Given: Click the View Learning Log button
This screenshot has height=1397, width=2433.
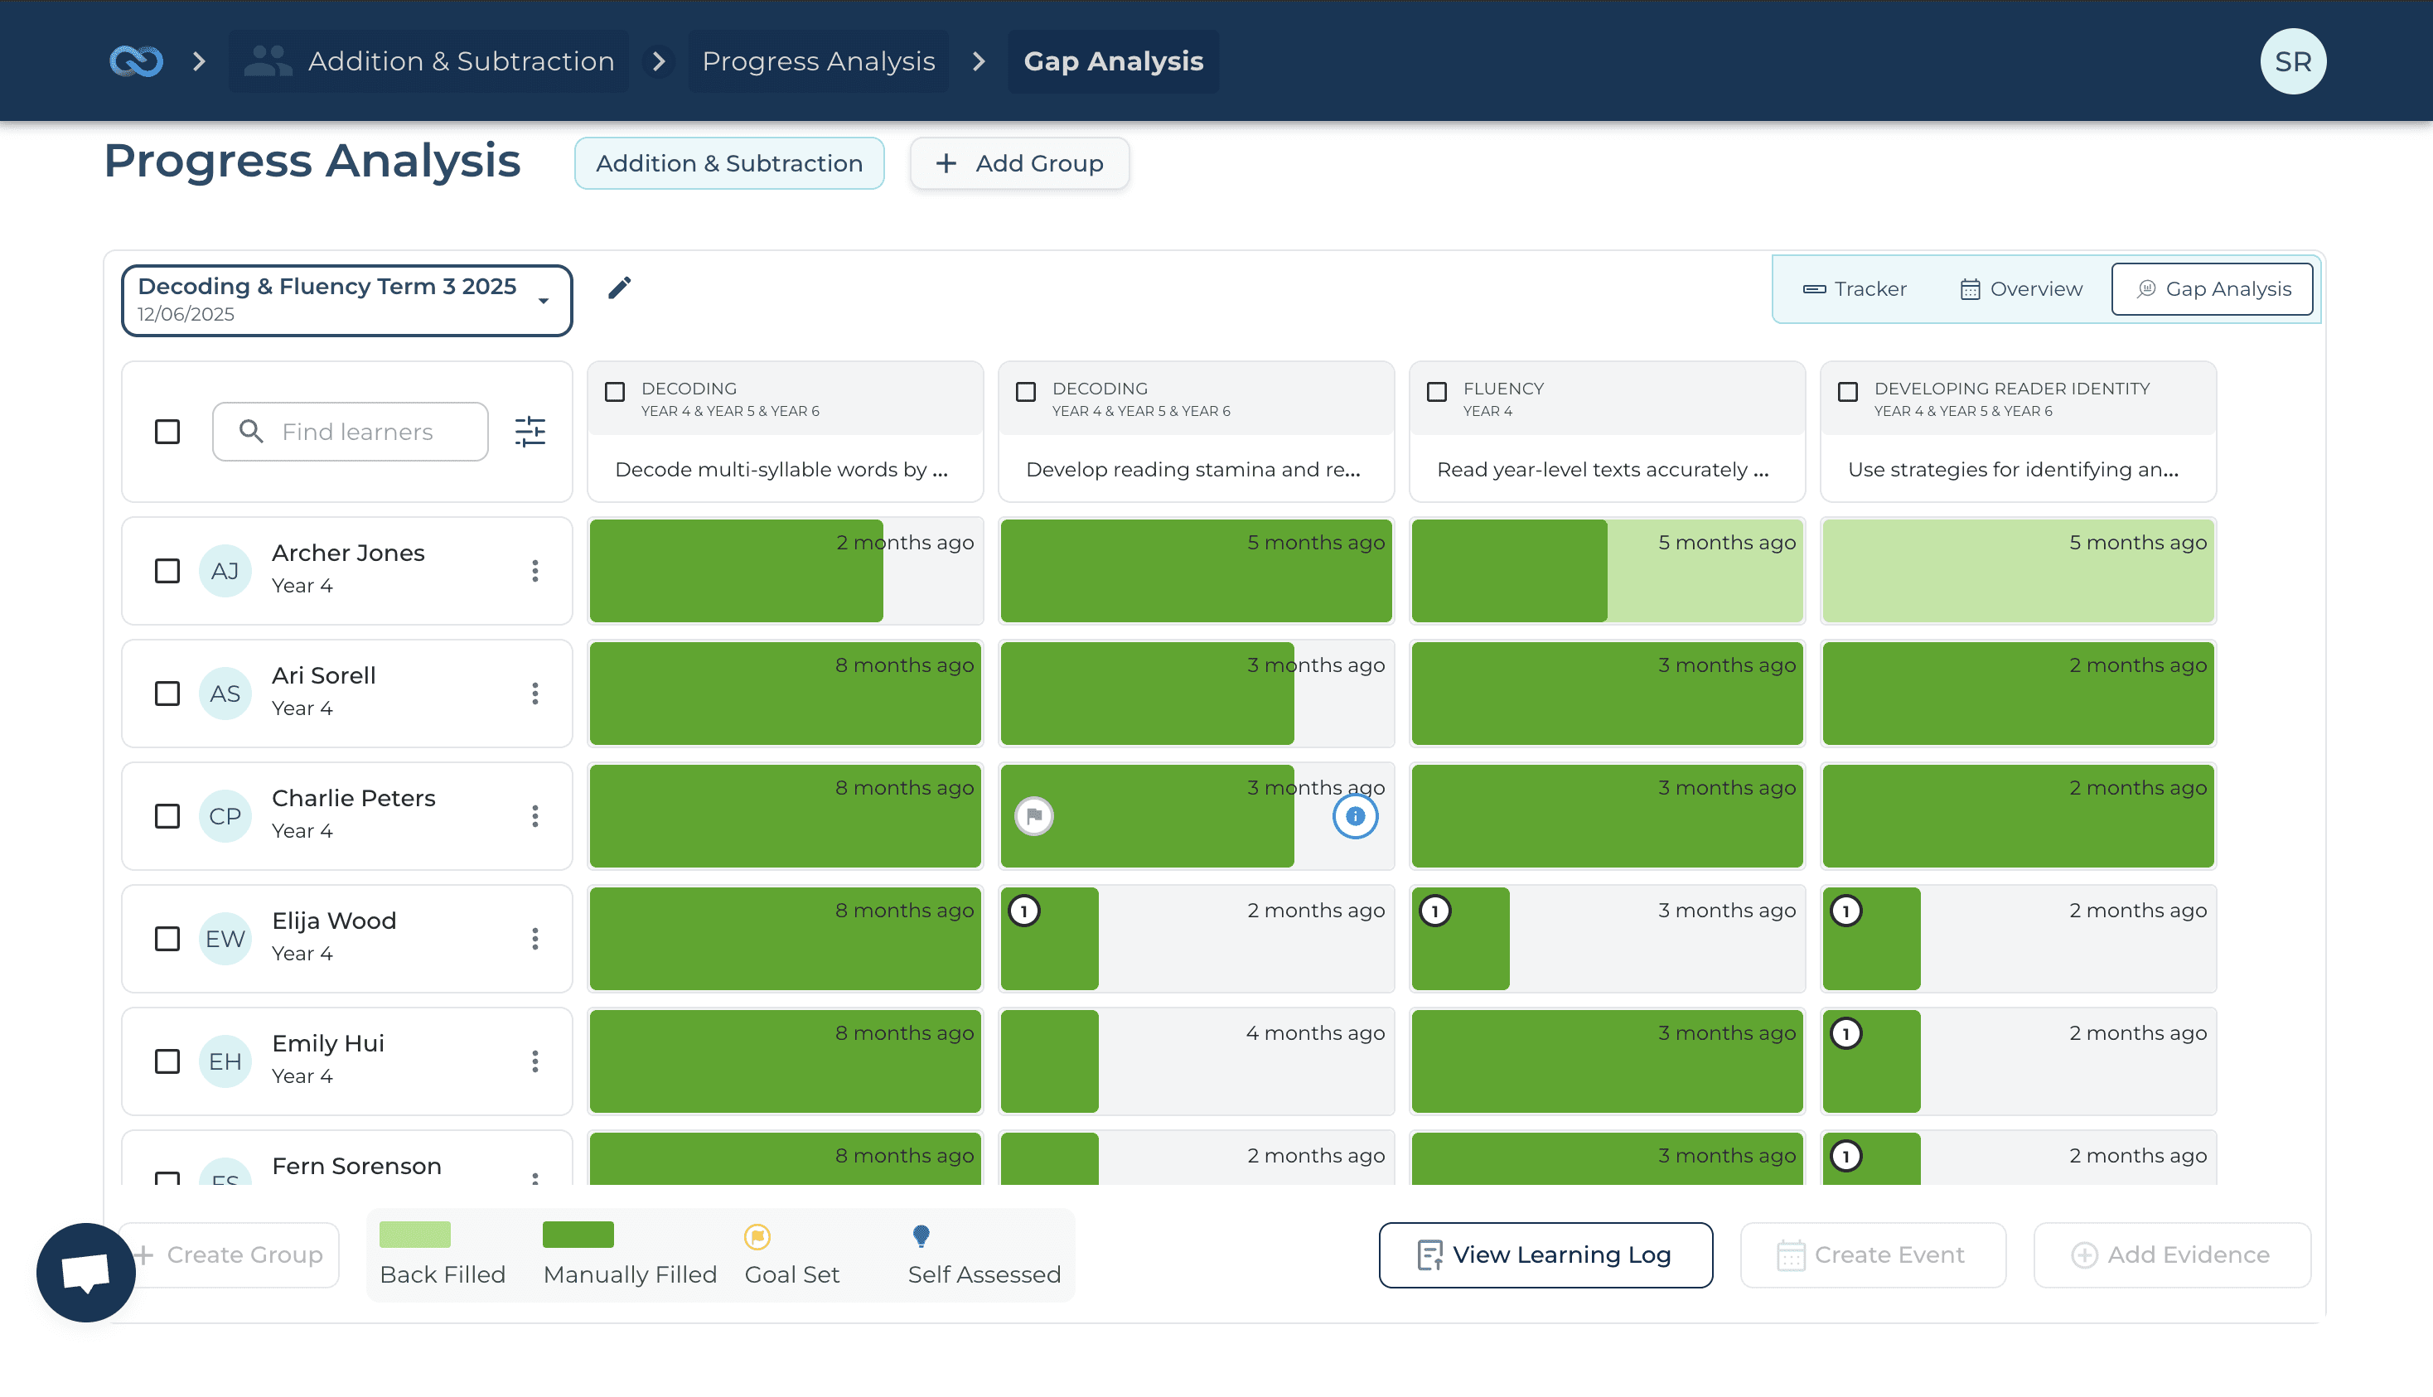Looking at the screenshot, I should (1545, 1255).
